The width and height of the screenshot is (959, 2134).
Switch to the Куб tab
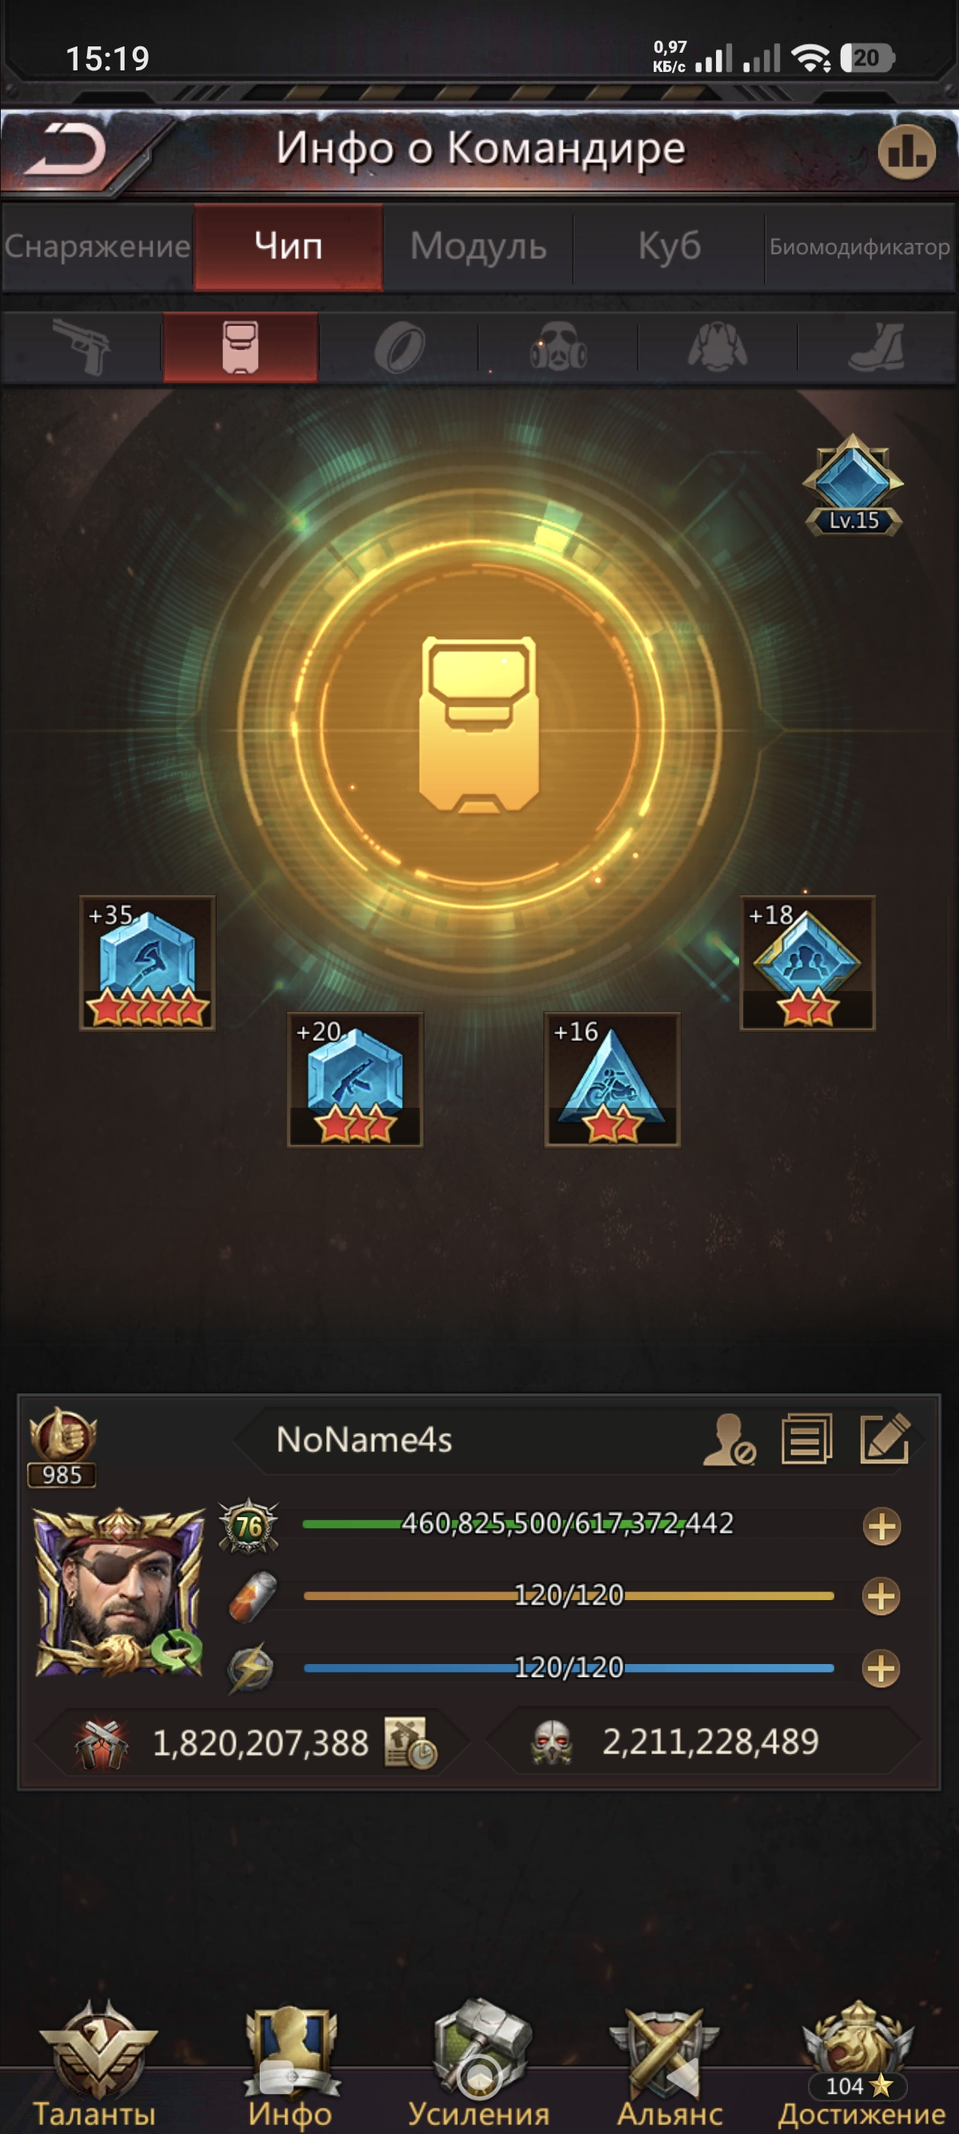[x=668, y=246]
